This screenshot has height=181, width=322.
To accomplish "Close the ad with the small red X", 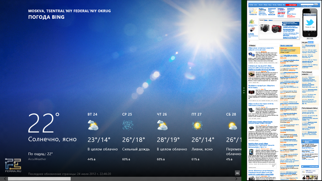I will point(249,41).
